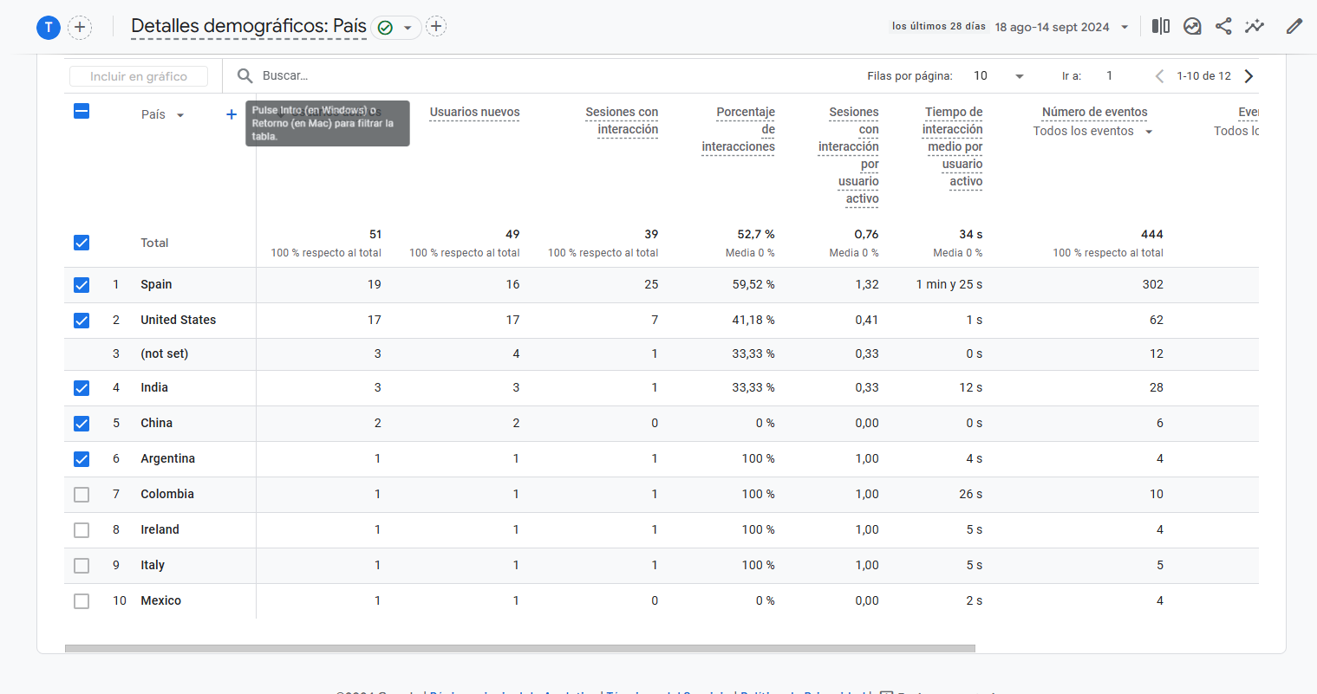This screenshot has width=1317, height=694.
Task: Toggle the header select-all checkbox
Action: (81, 111)
